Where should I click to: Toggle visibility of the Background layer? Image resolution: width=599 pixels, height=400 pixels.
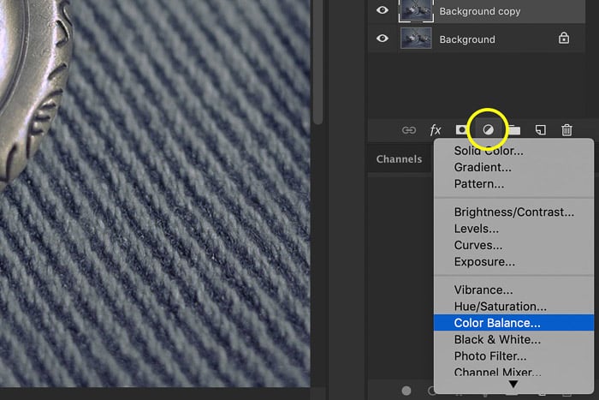383,39
